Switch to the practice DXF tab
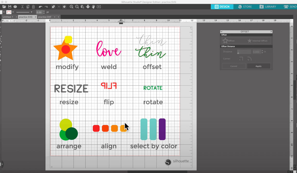This screenshot has width=297, height=173. [x=45, y=17]
